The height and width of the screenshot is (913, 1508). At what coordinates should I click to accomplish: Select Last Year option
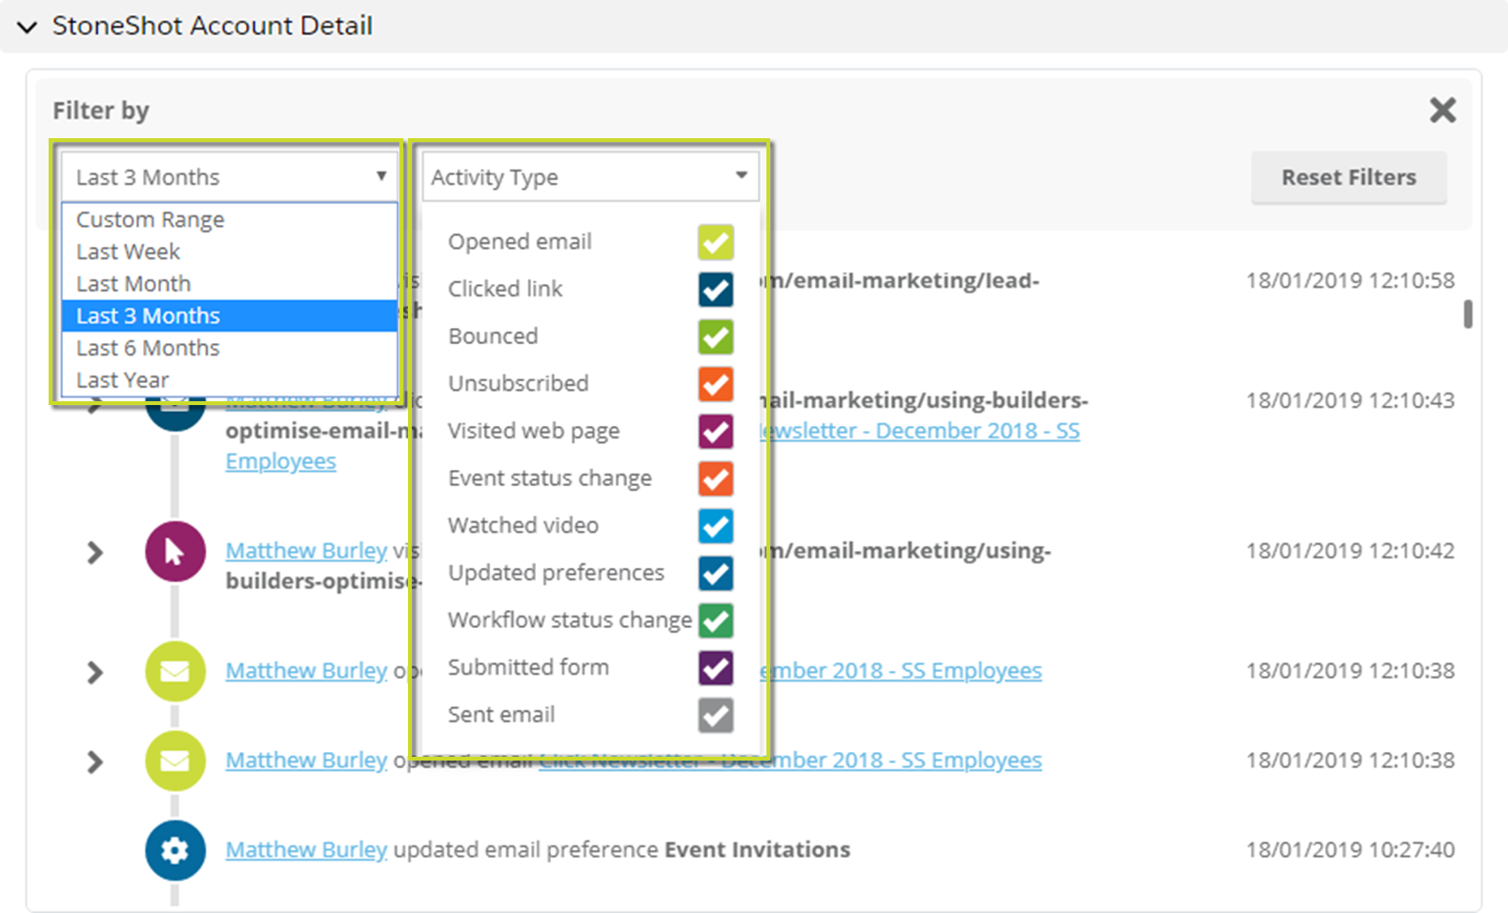(x=230, y=379)
